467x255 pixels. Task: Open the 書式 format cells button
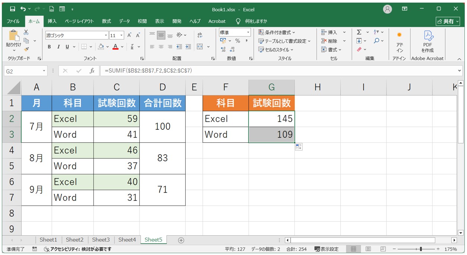point(331,49)
